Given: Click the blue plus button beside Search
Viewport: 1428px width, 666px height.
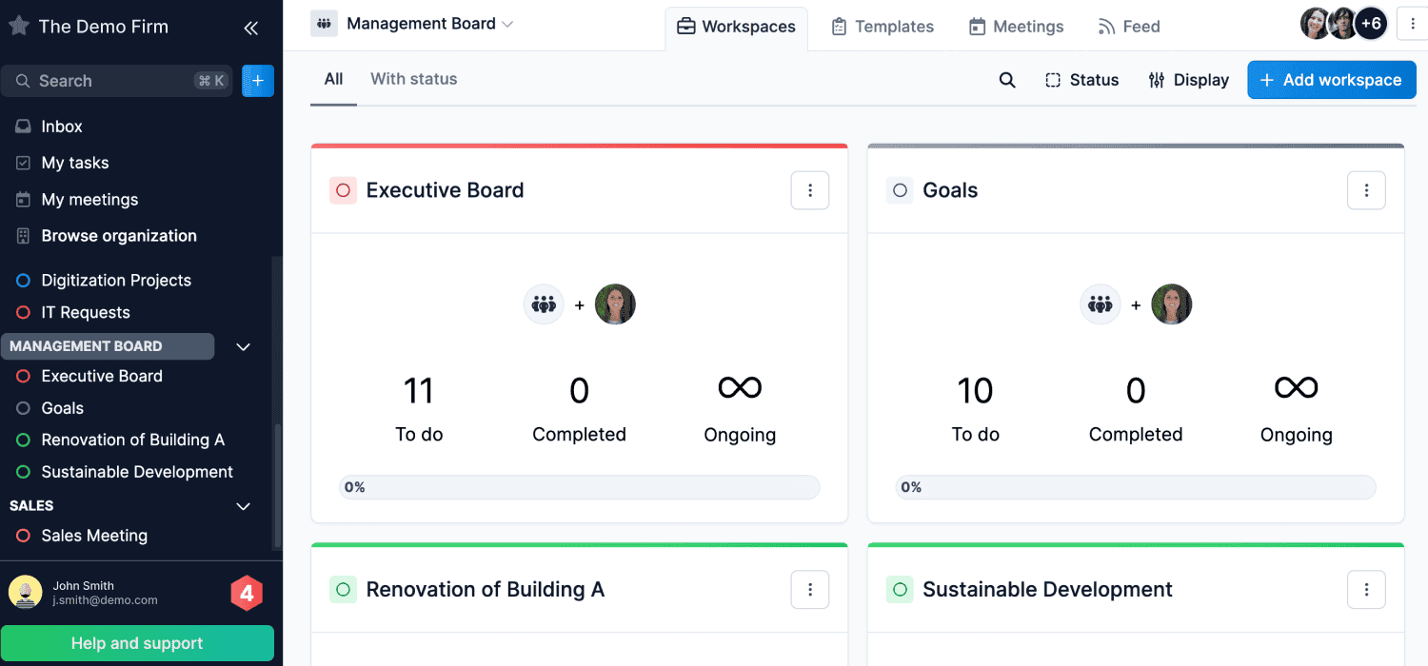Looking at the screenshot, I should [x=258, y=81].
